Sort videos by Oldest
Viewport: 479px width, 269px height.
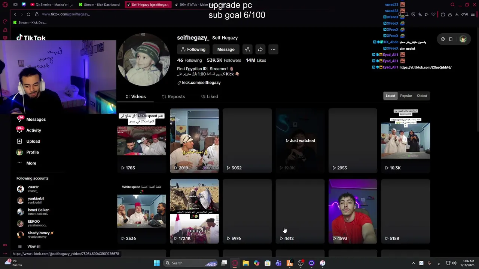click(422, 96)
